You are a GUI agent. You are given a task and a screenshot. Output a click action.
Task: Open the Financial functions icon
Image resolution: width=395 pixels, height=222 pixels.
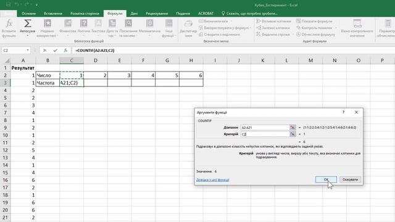point(68,23)
